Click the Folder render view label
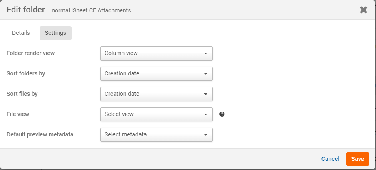The image size is (376, 170). [31, 53]
